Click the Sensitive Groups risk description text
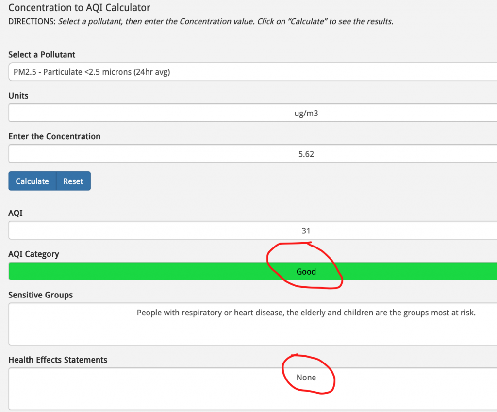The height and width of the screenshot is (412, 497). pos(306,313)
